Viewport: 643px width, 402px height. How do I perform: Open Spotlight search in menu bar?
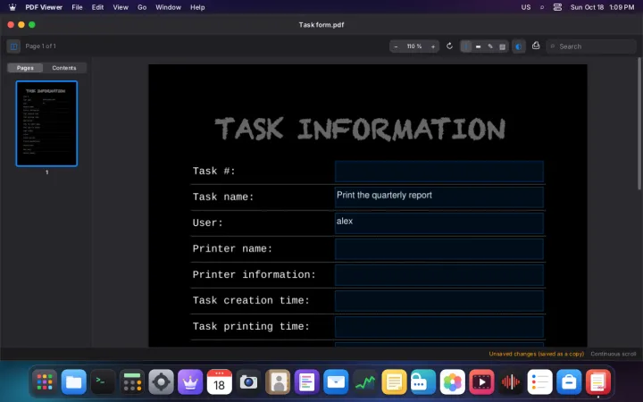tap(542, 7)
